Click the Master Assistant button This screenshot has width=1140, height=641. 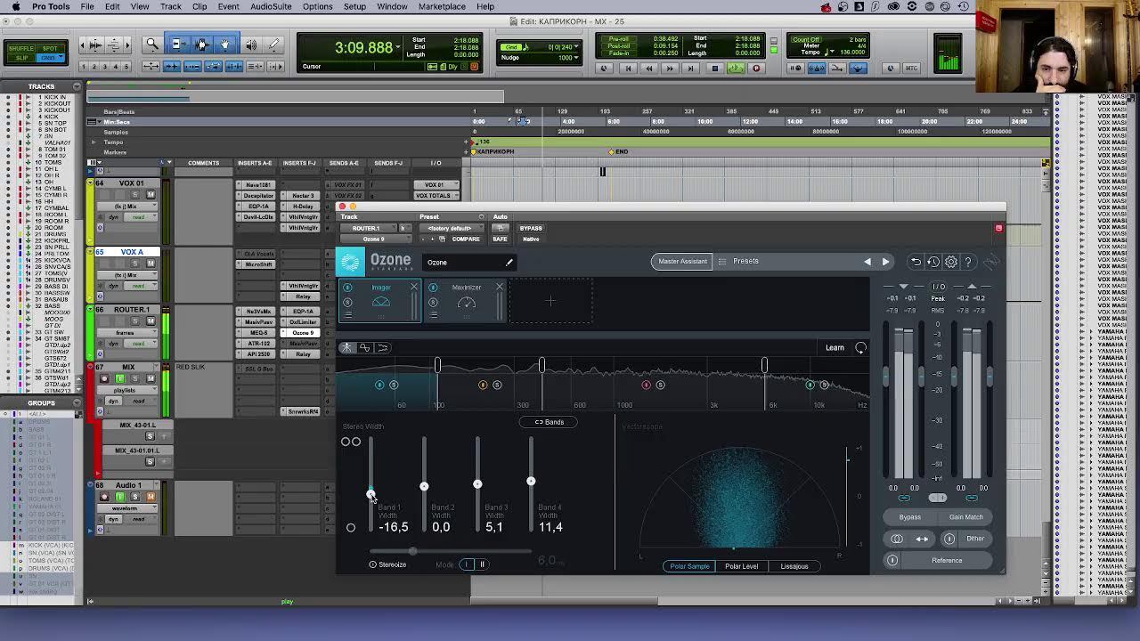(x=682, y=262)
